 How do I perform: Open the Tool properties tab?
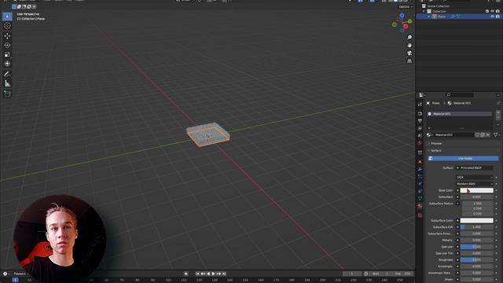420,105
